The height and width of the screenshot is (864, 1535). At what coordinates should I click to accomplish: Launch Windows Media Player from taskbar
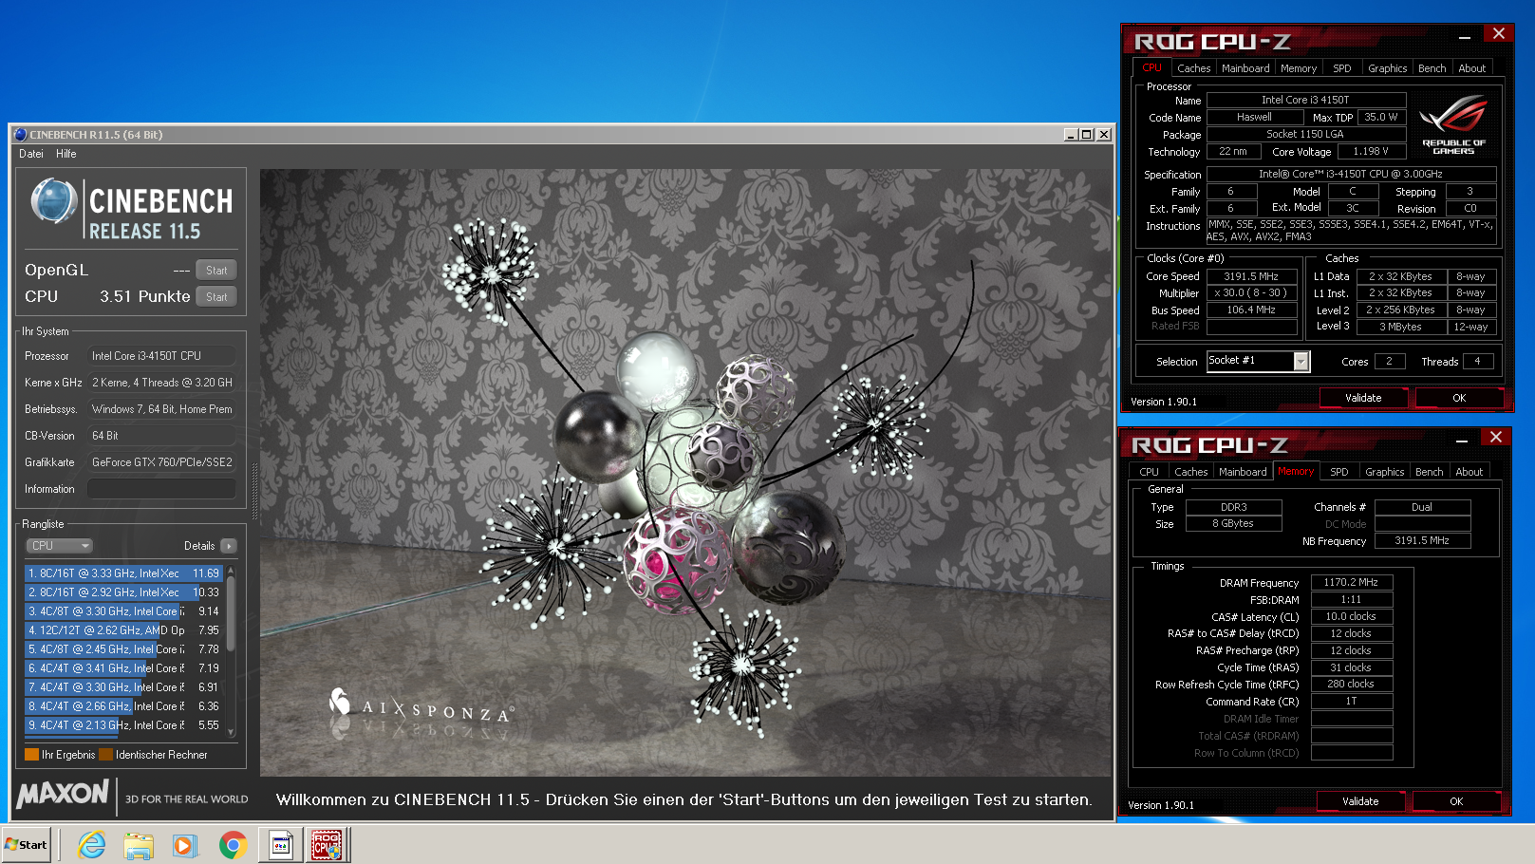(x=184, y=844)
